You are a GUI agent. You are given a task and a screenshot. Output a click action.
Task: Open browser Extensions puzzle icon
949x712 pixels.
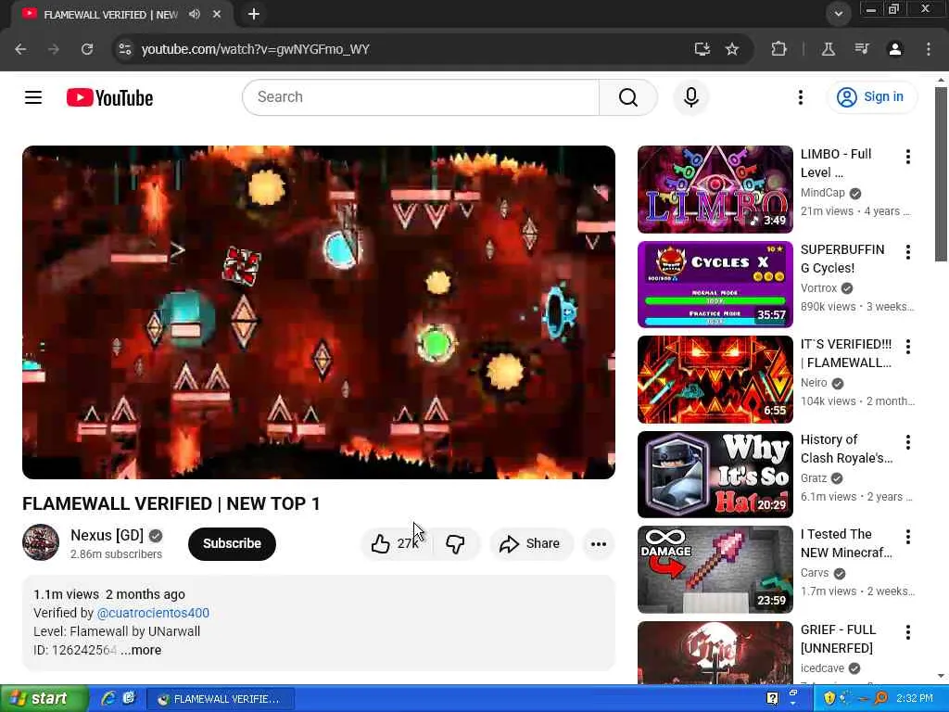pyautogui.click(x=778, y=49)
